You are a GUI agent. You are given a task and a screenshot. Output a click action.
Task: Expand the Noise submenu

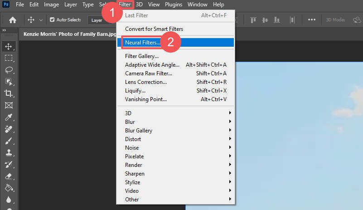coord(175,147)
